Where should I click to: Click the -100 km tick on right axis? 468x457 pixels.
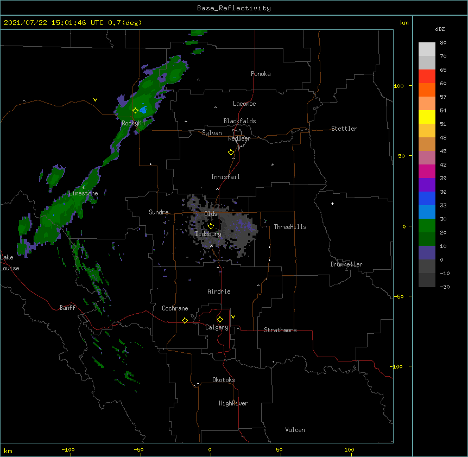coord(397,366)
